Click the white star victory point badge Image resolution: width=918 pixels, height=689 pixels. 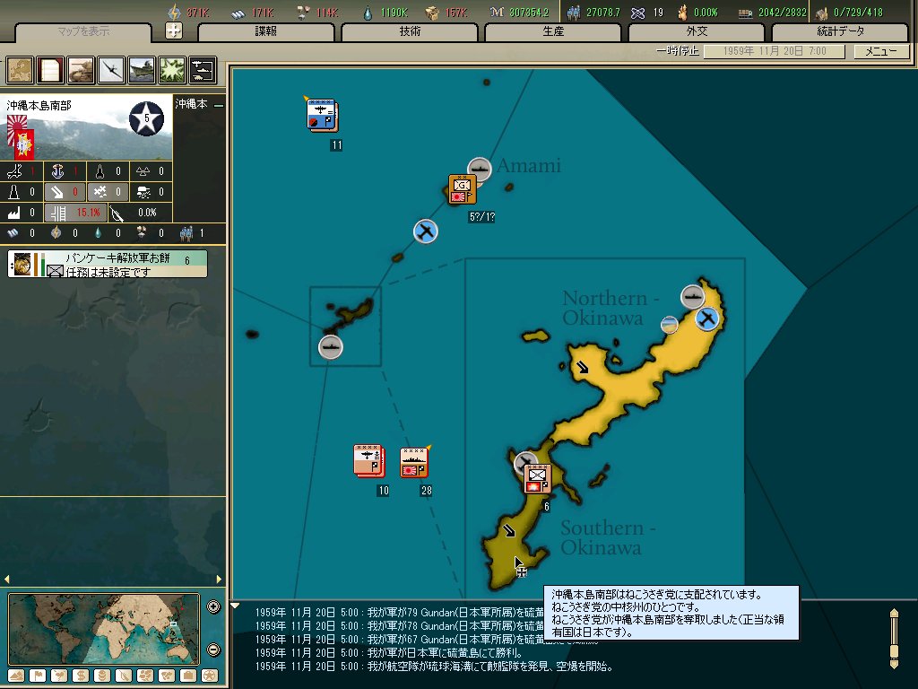pos(146,118)
